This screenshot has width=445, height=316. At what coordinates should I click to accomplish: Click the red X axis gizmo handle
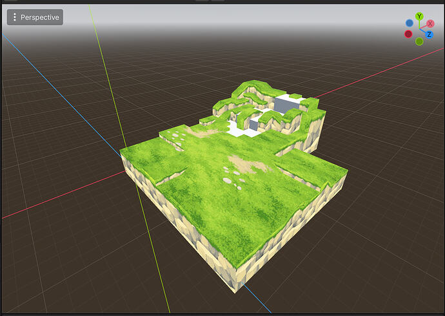click(430, 24)
